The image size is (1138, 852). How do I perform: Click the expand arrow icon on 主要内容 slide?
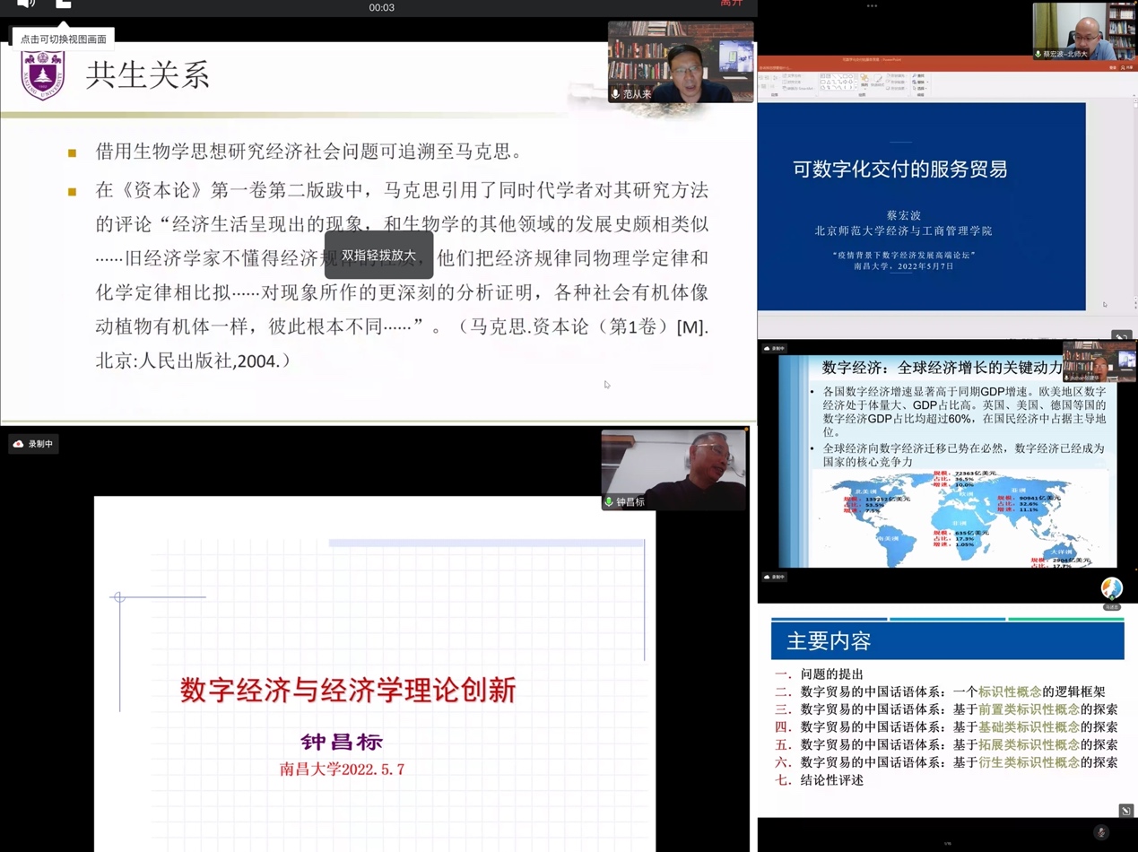click(1126, 811)
